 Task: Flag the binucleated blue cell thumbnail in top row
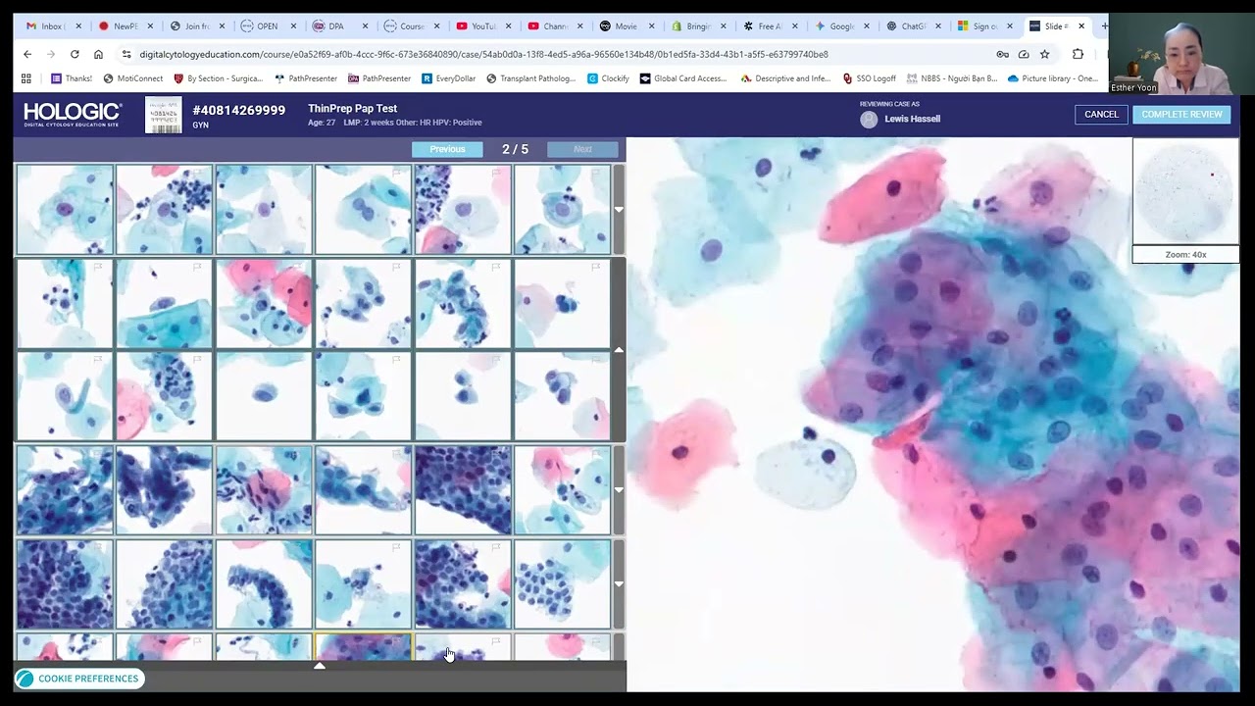(397, 172)
